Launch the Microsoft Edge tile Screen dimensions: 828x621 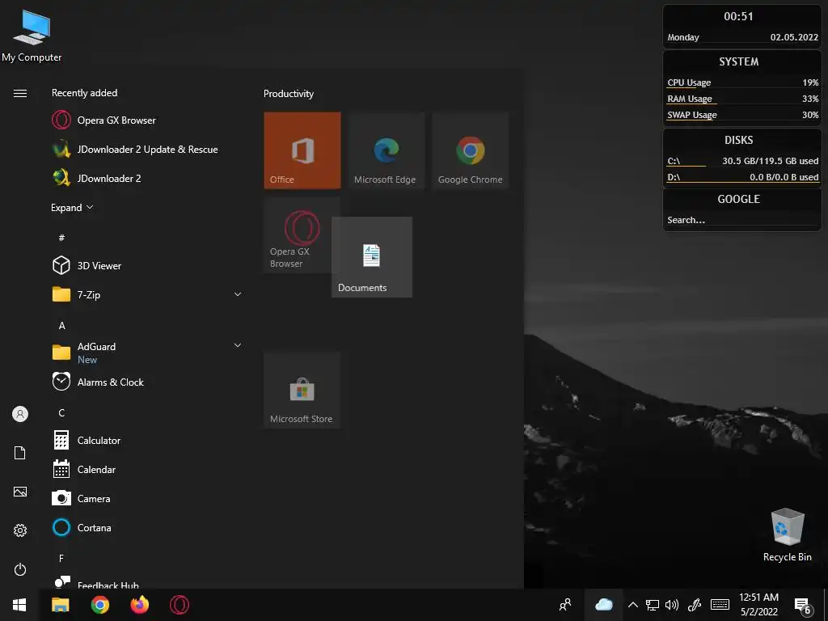(387, 150)
